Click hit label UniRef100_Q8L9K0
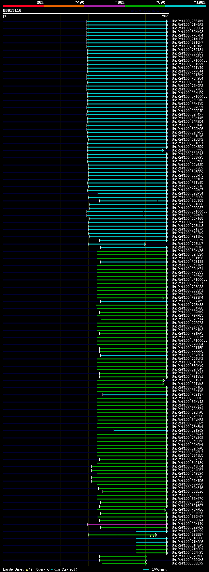The height and width of the screenshot is (572, 209). tap(187, 100)
